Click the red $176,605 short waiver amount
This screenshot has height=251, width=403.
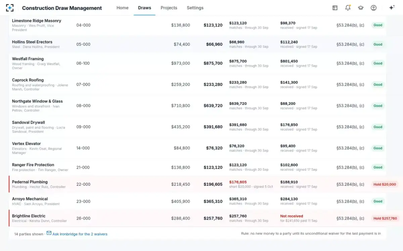[x=238, y=182]
